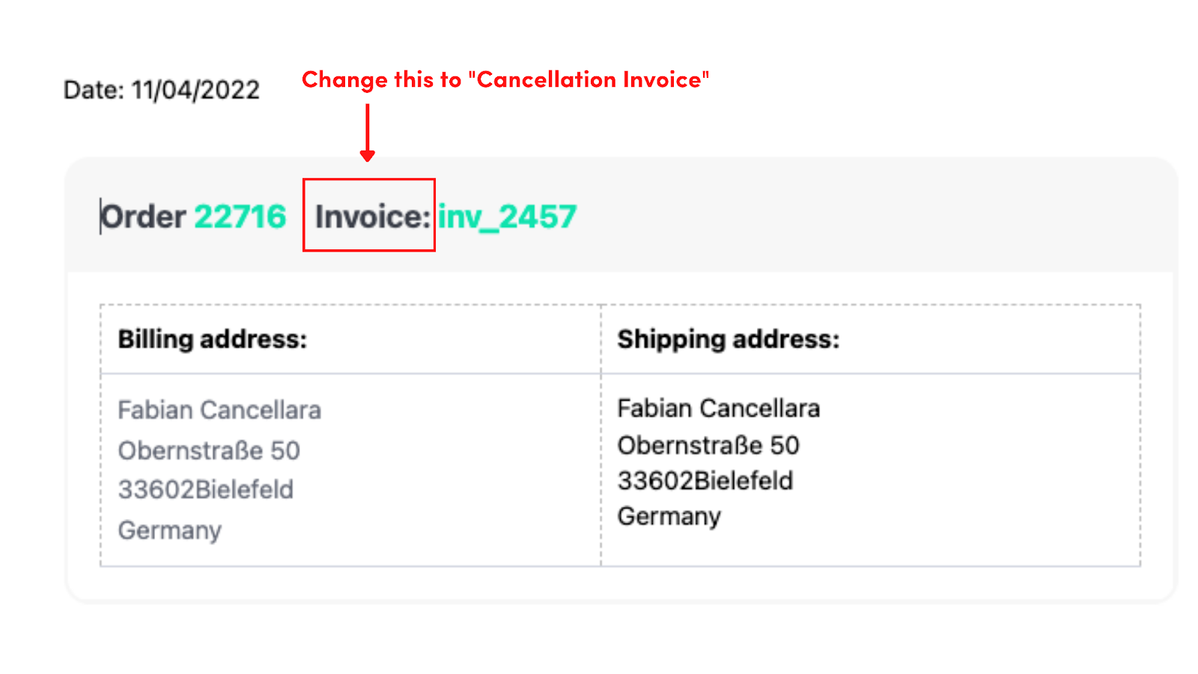The width and height of the screenshot is (1198, 674).
Task: Click 33602Bielefeld in the billing address
Action: click(206, 490)
